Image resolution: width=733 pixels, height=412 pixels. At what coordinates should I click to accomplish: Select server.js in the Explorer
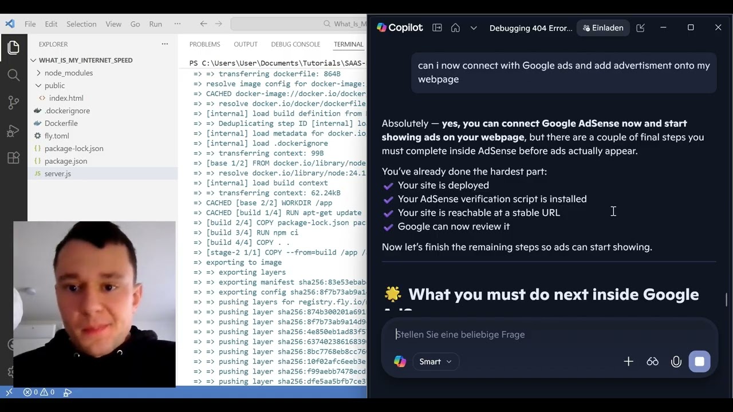pos(58,173)
